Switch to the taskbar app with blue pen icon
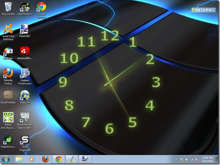The height and width of the screenshot is (165, 220). click(x=72, y=159)
